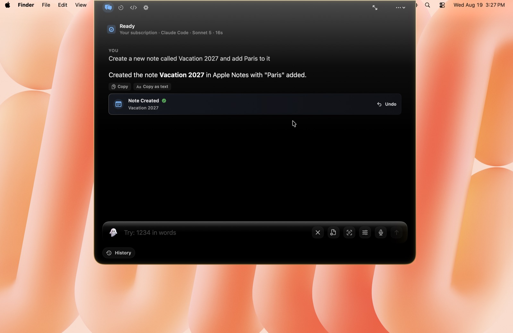Click the 'Note Created' title text
The height and width of the screenshot is (333, 513).
point(144,101)
